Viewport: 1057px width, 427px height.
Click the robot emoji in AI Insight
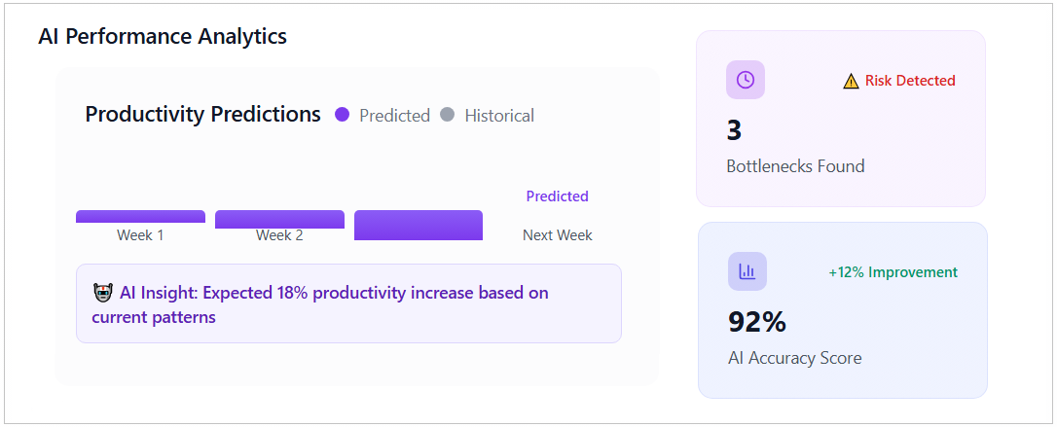coord(103,292)
